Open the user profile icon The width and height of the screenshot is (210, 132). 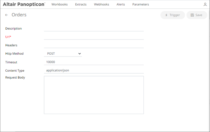pos(205,4)
